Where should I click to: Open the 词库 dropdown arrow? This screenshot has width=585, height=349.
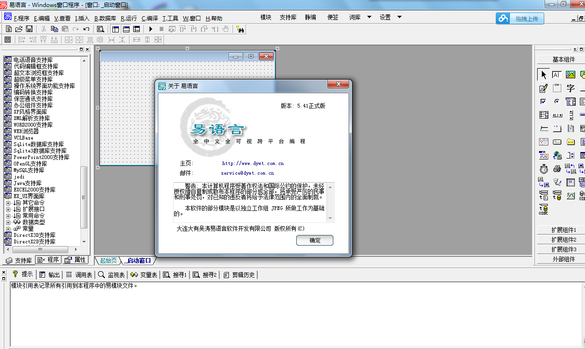[370, 17]
